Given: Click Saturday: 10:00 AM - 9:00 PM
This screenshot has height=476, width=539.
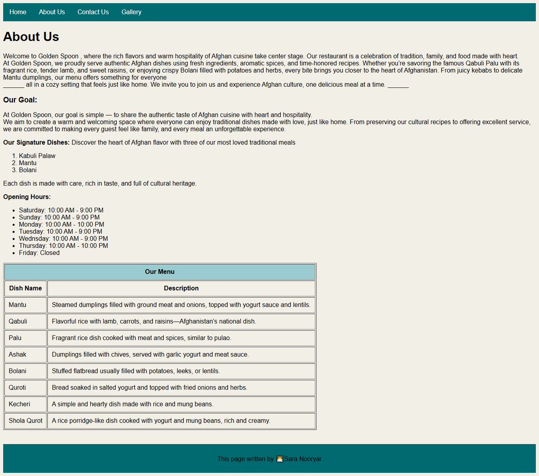Looking at the screenshot, I should pos(61,210).
